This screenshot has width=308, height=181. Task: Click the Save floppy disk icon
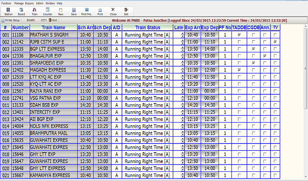click(x=74, y=11)
